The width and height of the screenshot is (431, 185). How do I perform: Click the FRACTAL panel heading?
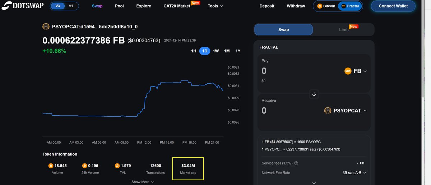[x=269, y=47]
